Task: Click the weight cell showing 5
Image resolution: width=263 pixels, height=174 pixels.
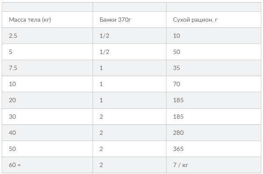Action: pyautogui.click(x=47, y=52)
